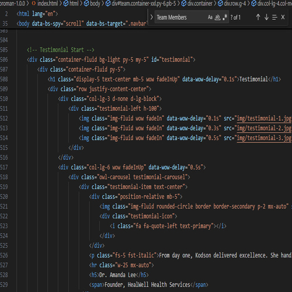The height and width of the screenshot is (292, 292).
Task: Toggle Use Regular Expression option
Action: tap(225, 18)
